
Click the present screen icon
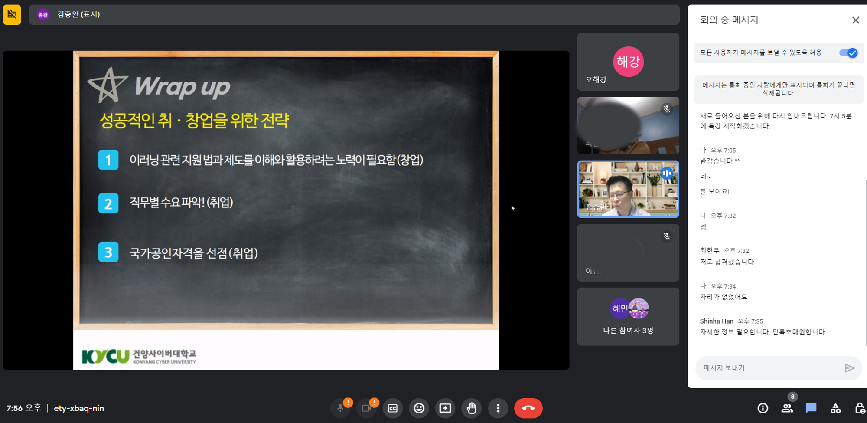click(x=445, y=408)
